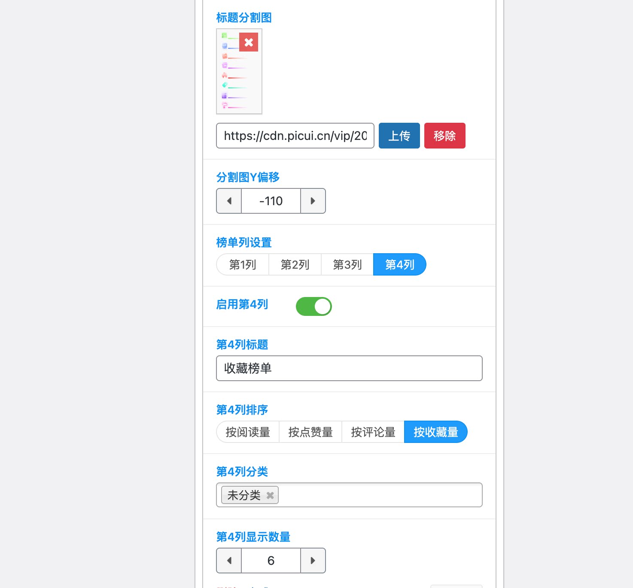Decrease 第4列显示数量 with the left arrow
633x588 pixels.
click(x=228, y=561)
